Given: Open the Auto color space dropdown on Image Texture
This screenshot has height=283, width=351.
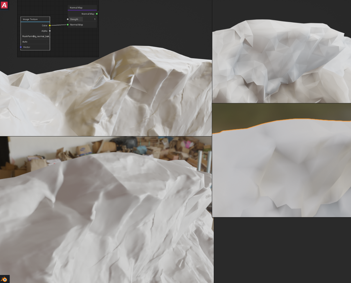Looking at the screenshot, I should click(x=35, y=42).
